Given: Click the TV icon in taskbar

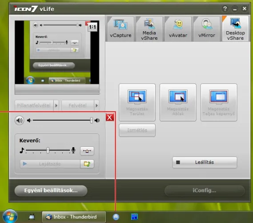Looking at the screenshot, I should 32,217.
